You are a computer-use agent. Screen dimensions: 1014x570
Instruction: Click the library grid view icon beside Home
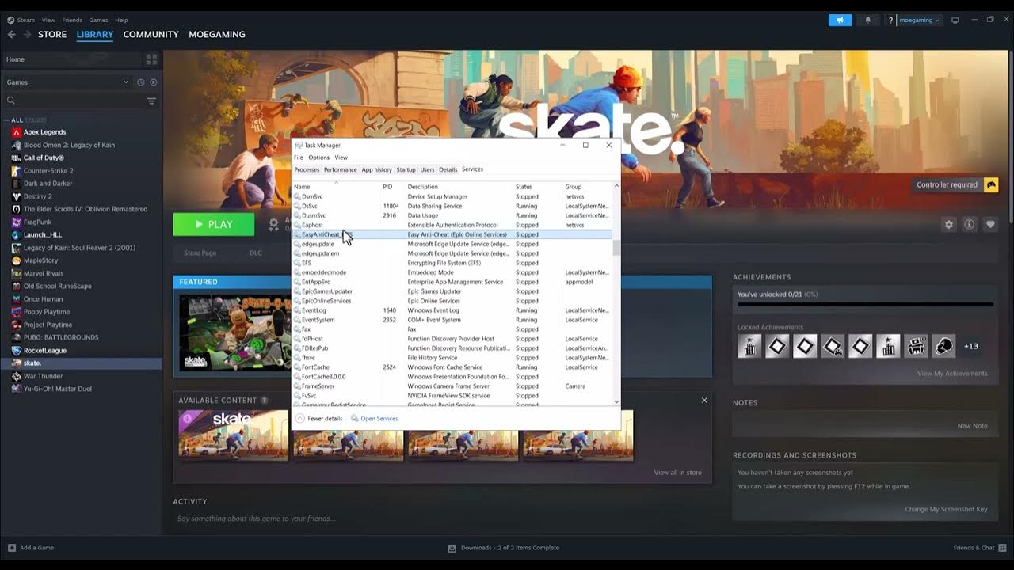click(151, 59)
